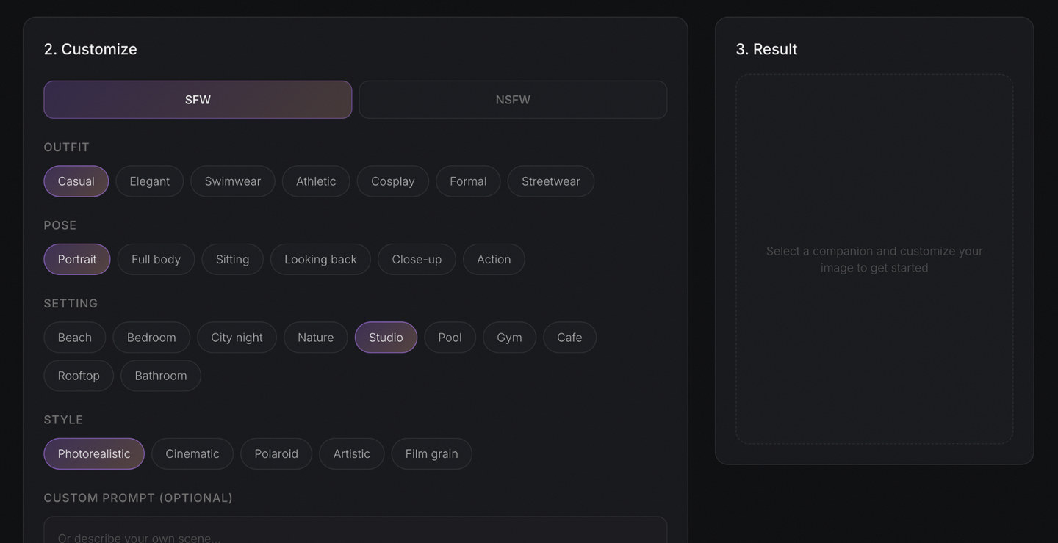Select the Formal outfit chip
1058x543 pixels.
pyautogui.click(x=468, y=181)
